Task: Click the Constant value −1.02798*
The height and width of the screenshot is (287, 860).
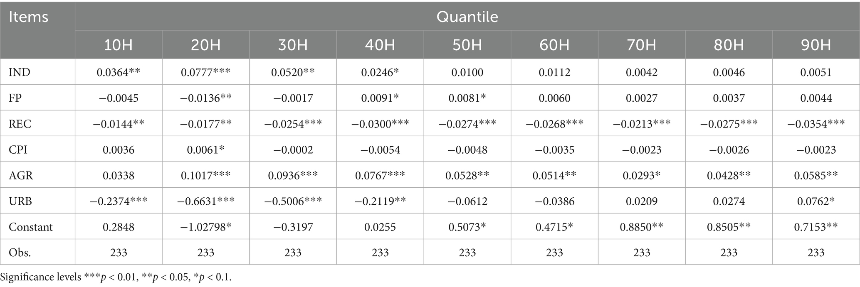Action: coord(205,227)
